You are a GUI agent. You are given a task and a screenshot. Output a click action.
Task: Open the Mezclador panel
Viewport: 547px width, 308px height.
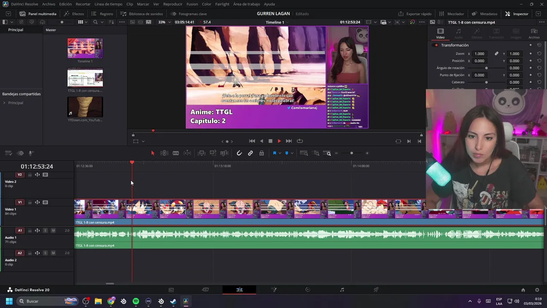[451, 14]
